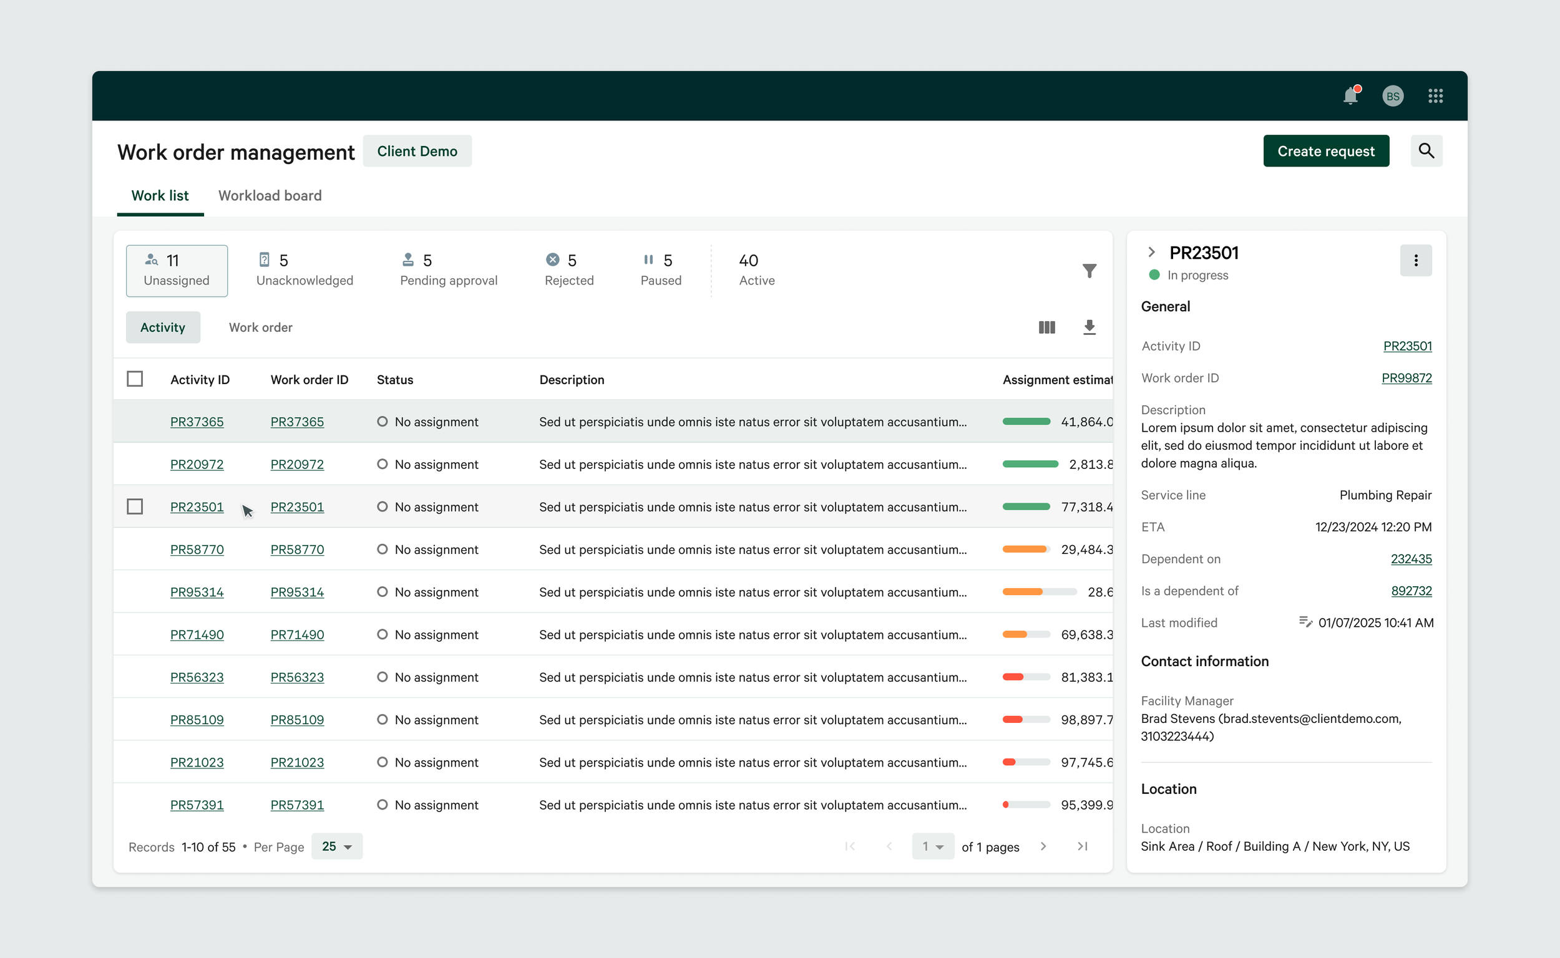The height and width of the screenshot is (958, 1560).
Task: Click PR37365 assignment estimate progress bar
Action: pos(1026,422)
